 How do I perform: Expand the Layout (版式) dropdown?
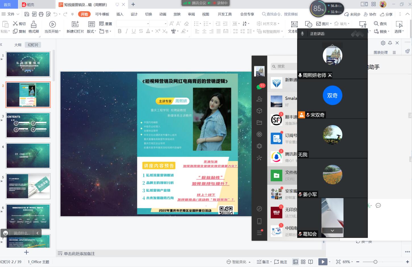pyautogui.click(x=91, y=31)
